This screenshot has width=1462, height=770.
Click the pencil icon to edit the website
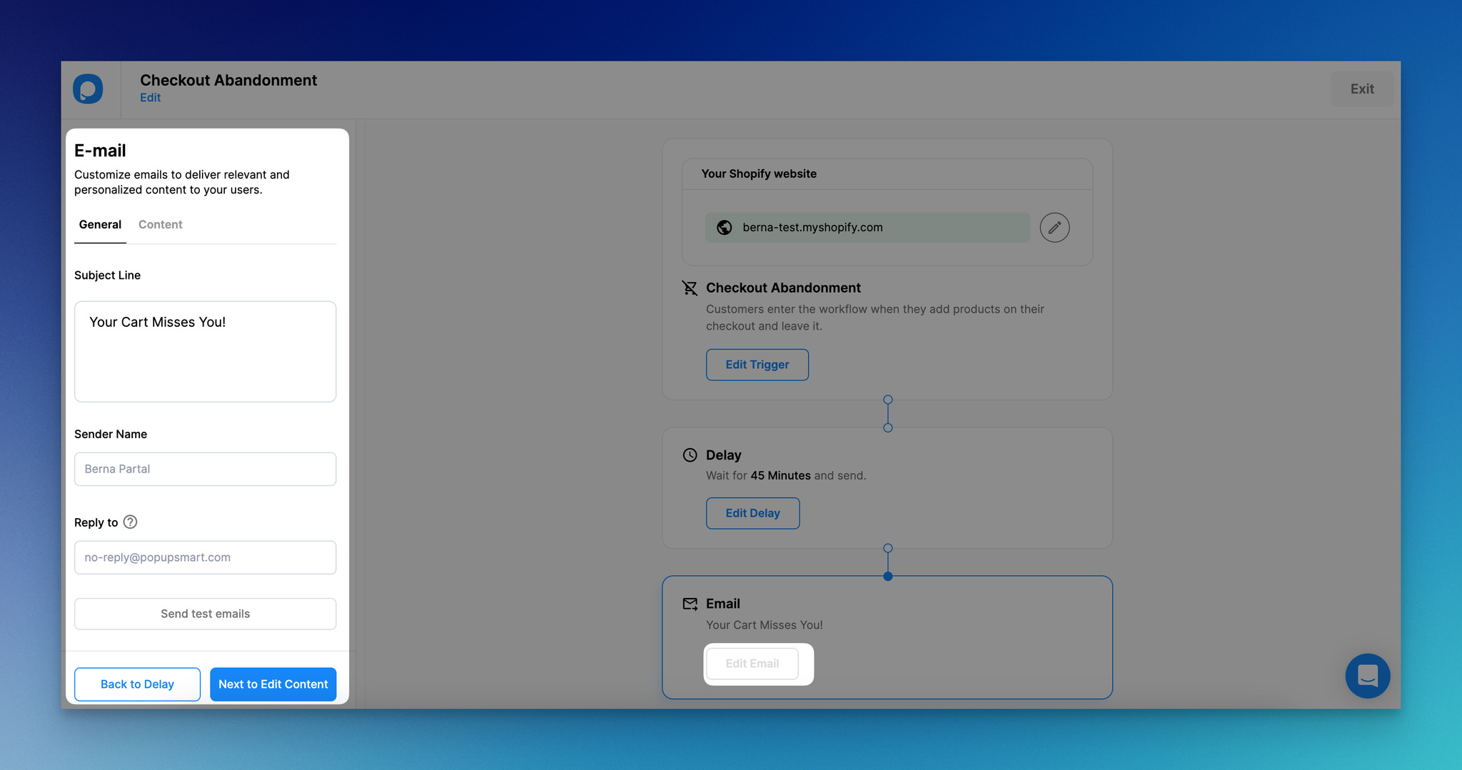(x=1054, y=228)
